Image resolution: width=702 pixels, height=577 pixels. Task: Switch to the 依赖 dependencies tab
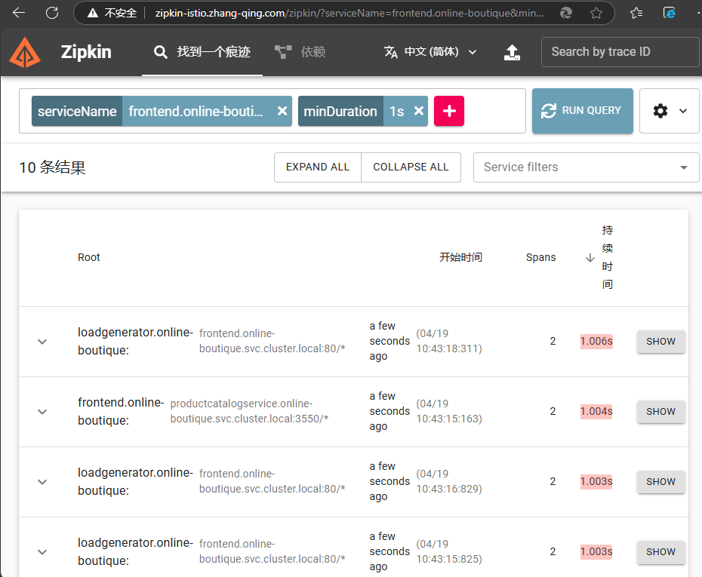(x=300, y=52)
